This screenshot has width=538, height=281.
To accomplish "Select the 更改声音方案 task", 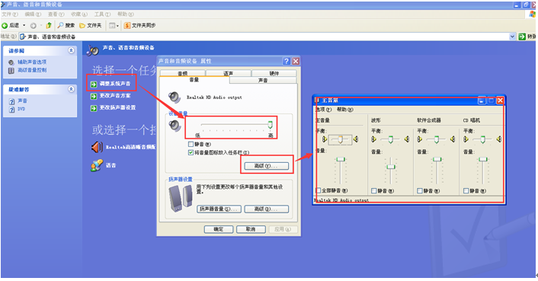I will pyautogui.click(x=115, y=96).
